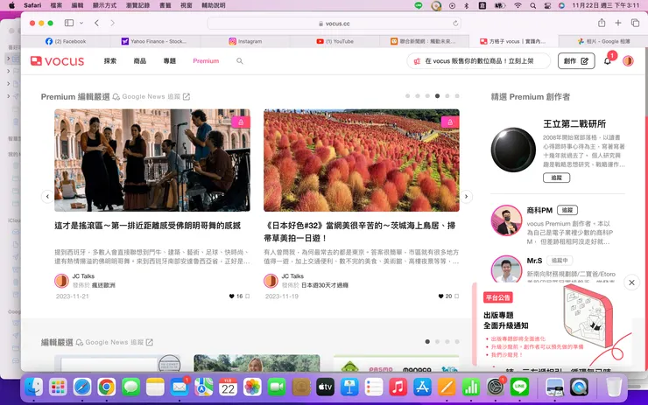Follow 王立第二戰研所 with the 追蹤 button
648x405 pixels.
coord(556,178)
